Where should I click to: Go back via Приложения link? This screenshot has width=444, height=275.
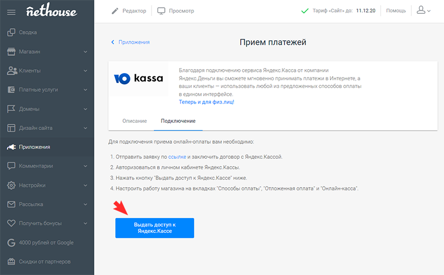click(x=134, y=42)
